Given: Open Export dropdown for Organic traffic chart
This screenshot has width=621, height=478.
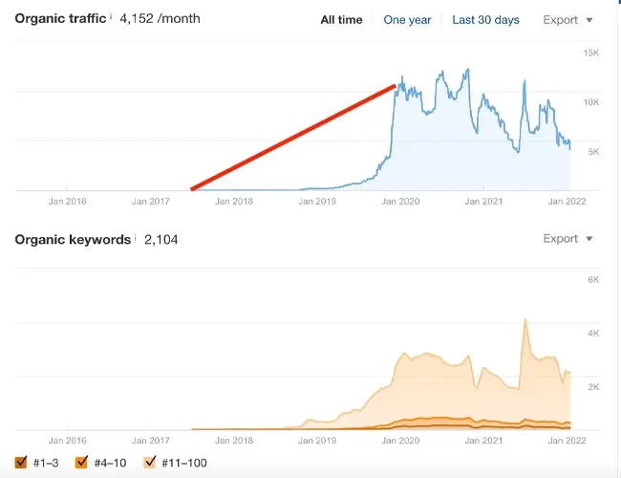Looking at the screenshot, I should click(x=567, y=19).
